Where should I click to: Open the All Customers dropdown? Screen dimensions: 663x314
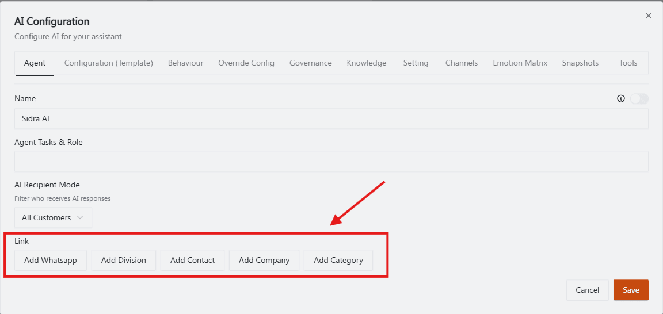tap(53, 217)
